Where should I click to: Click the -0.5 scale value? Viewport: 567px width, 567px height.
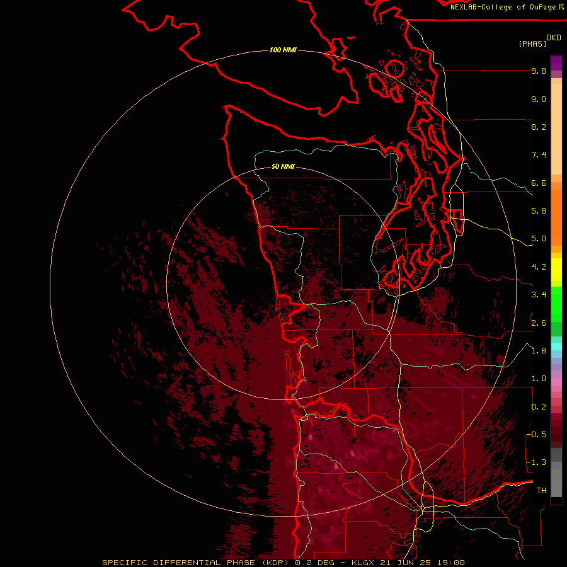pyautogui.click(x=536, y=435)
